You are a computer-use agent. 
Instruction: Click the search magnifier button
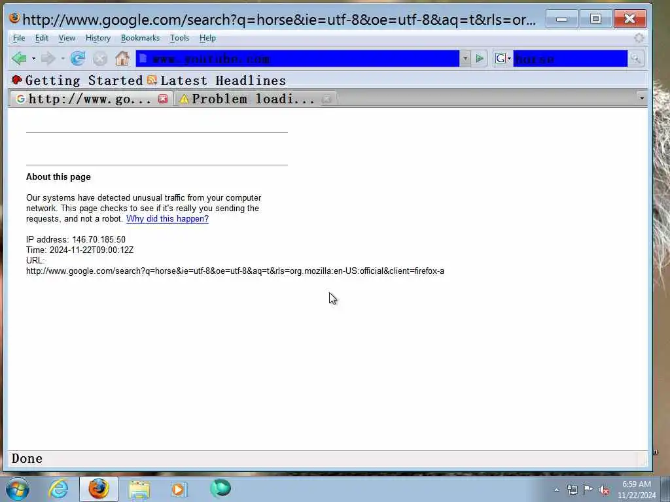click(x=635, y=58)
